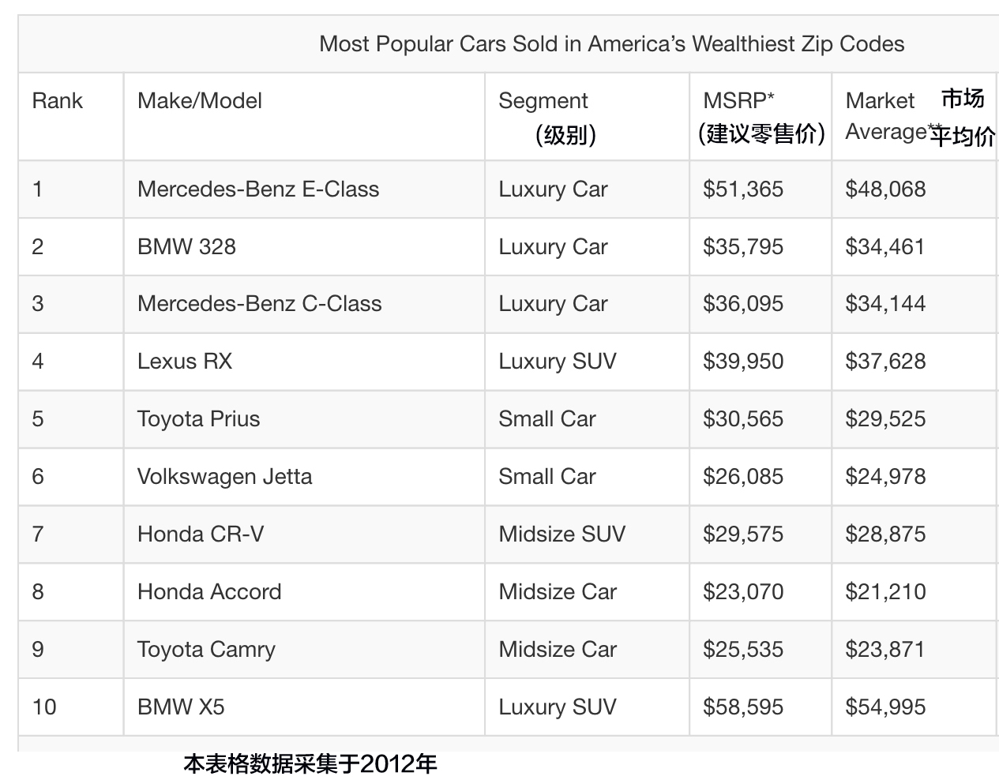Screen dimensions: 999x780
Task: Click the 2012 data footnote text
Action: (x=310, y=764)
